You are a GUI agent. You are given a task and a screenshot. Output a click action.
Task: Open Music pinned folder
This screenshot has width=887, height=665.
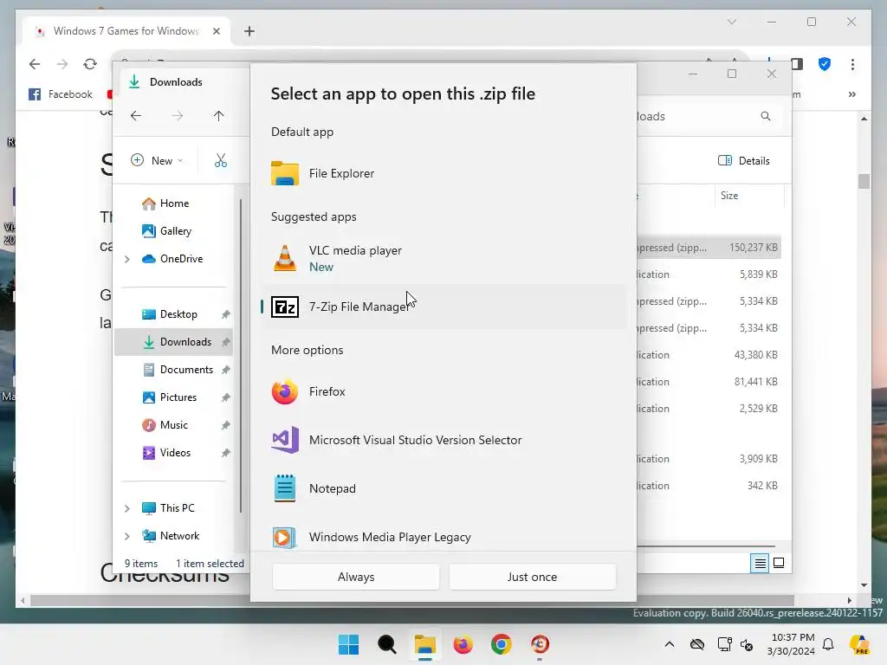(173, 425)
